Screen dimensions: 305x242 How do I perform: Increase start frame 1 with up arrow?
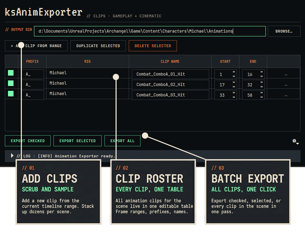[x=234, y=72]
